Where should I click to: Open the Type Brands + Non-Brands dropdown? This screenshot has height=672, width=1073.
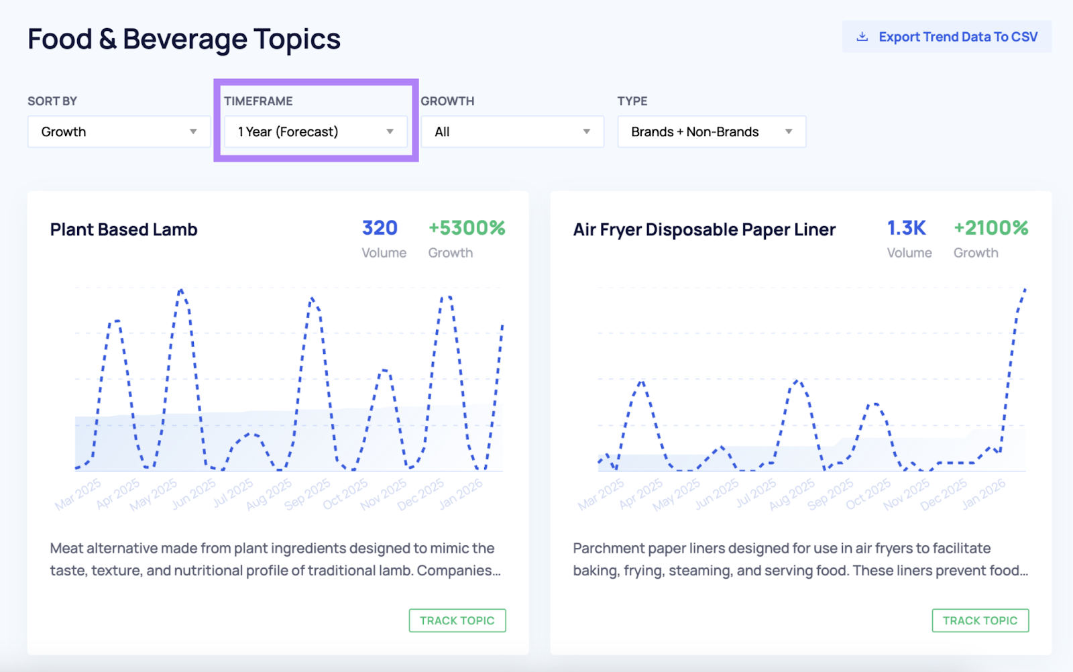click(712, 131)
